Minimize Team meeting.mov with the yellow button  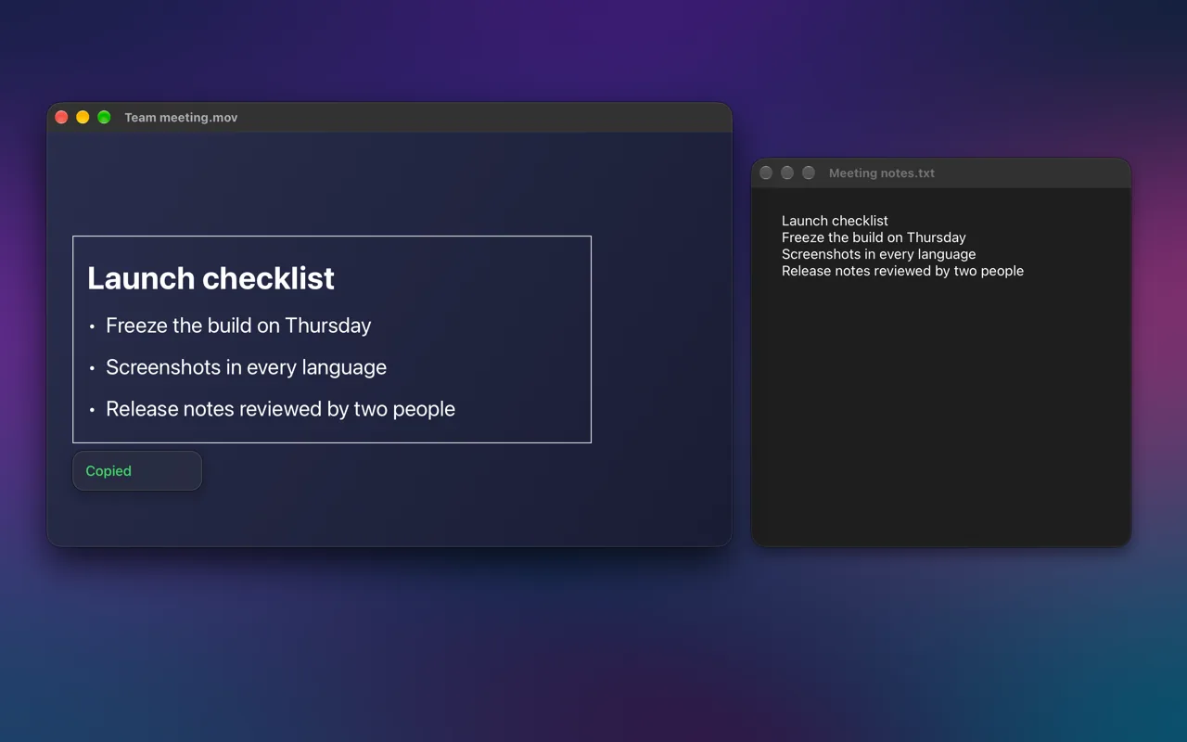point(83,117)
